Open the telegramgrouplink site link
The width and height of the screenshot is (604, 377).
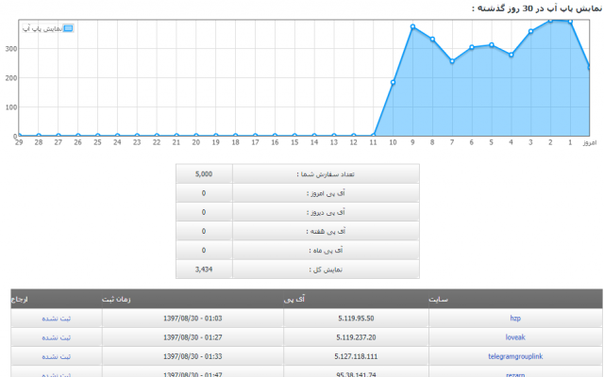coord(515,356)
